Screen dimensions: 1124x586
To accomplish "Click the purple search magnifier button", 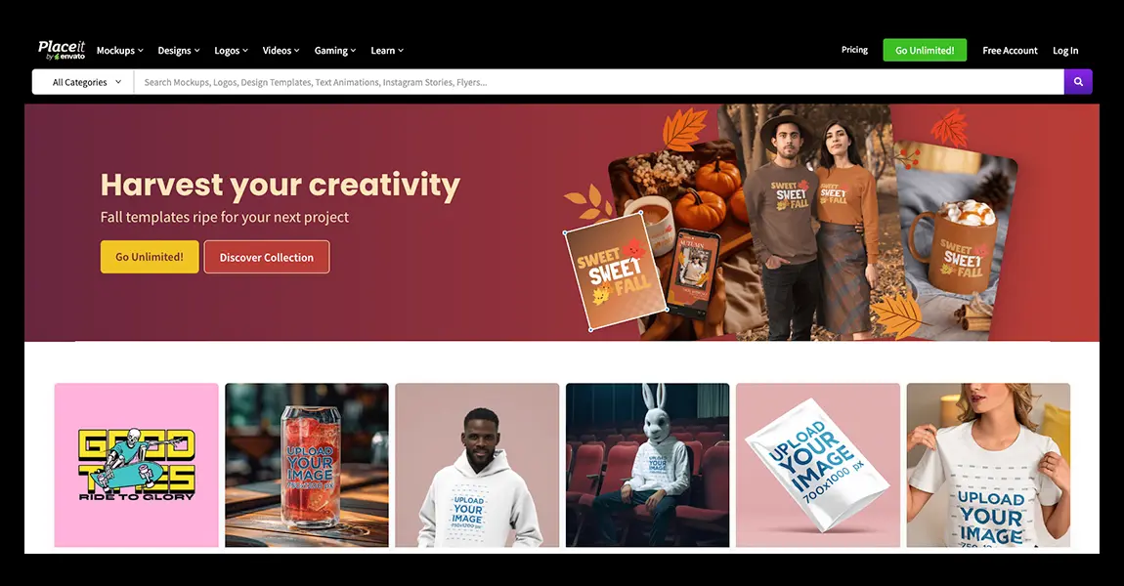I will (1078, 82).
